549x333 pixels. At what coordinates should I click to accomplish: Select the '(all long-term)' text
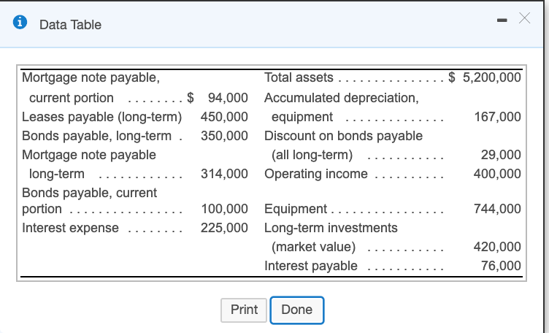312,155
